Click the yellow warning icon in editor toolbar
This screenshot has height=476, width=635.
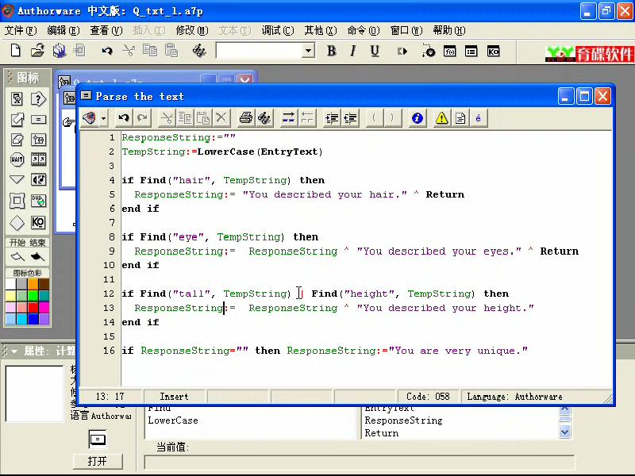coord(441,118)
